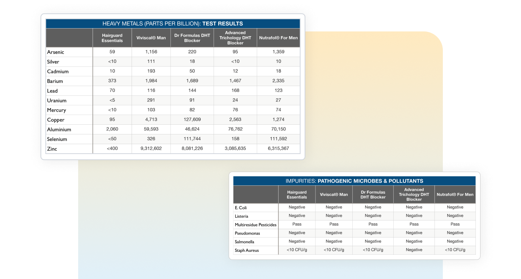Select Staph Aureus <10 CFU/g for Nutrafol
This screenshot has width=521, height=279.
point(455,250)
